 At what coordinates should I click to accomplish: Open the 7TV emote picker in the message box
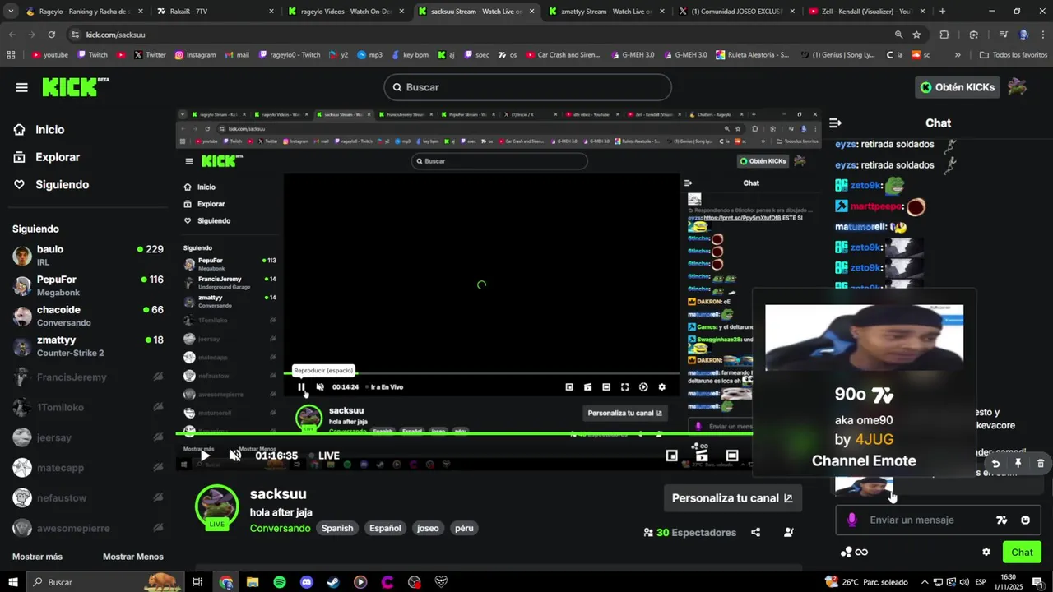[x=1001, y=520]
